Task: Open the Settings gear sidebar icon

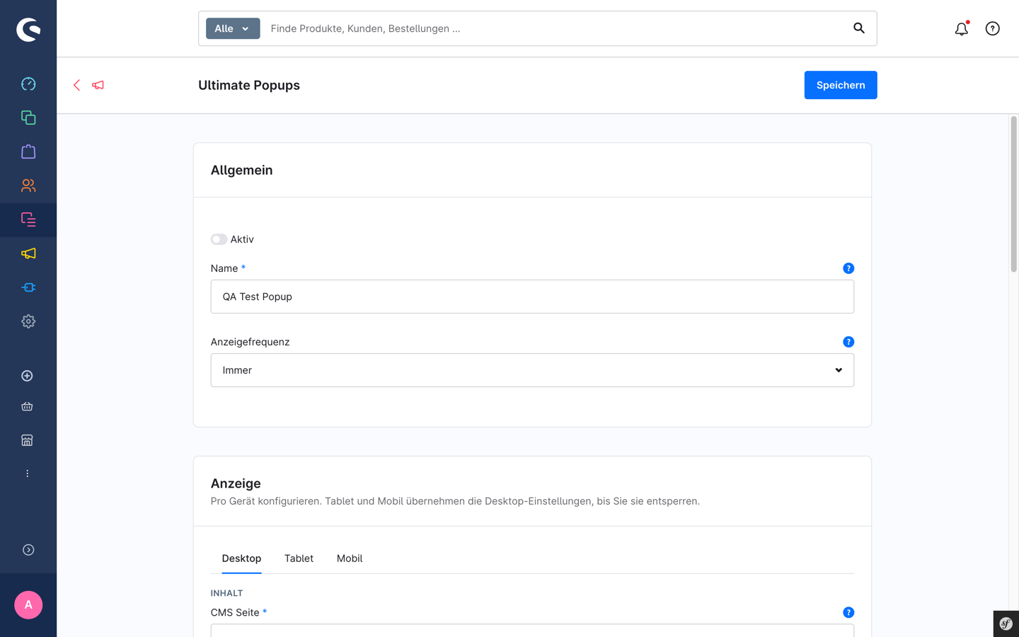Action: point(28,321)
